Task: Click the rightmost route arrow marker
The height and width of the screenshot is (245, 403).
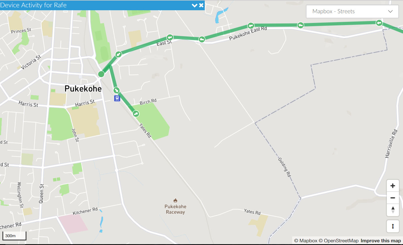Action: point(379,23)
